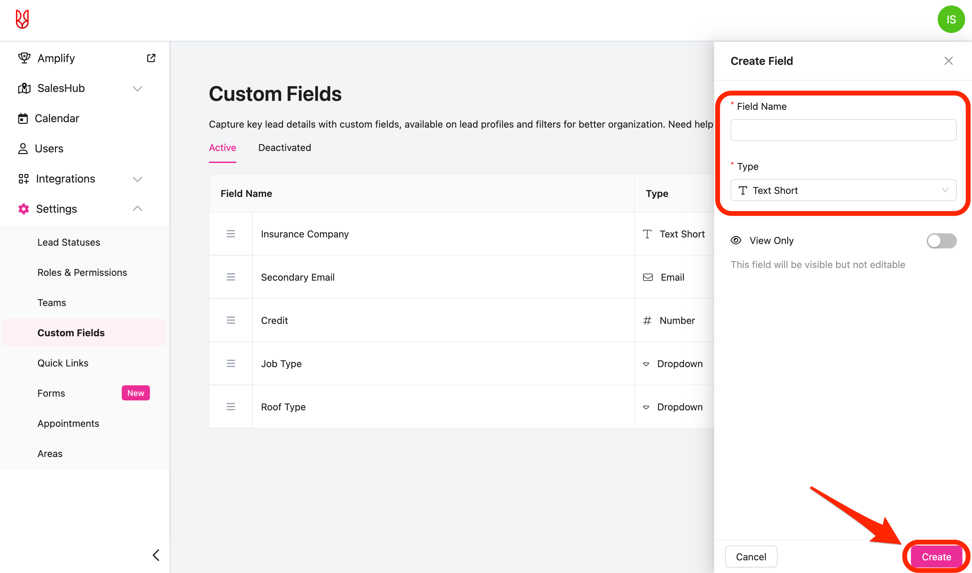Image resolution: width=972 pixels, height=573 pixels.
Task: Expand the Integrations sidebar section
Action: click(x=138, y=179)
